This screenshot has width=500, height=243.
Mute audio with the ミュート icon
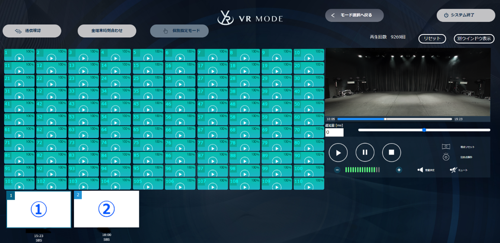coord(453,170)
